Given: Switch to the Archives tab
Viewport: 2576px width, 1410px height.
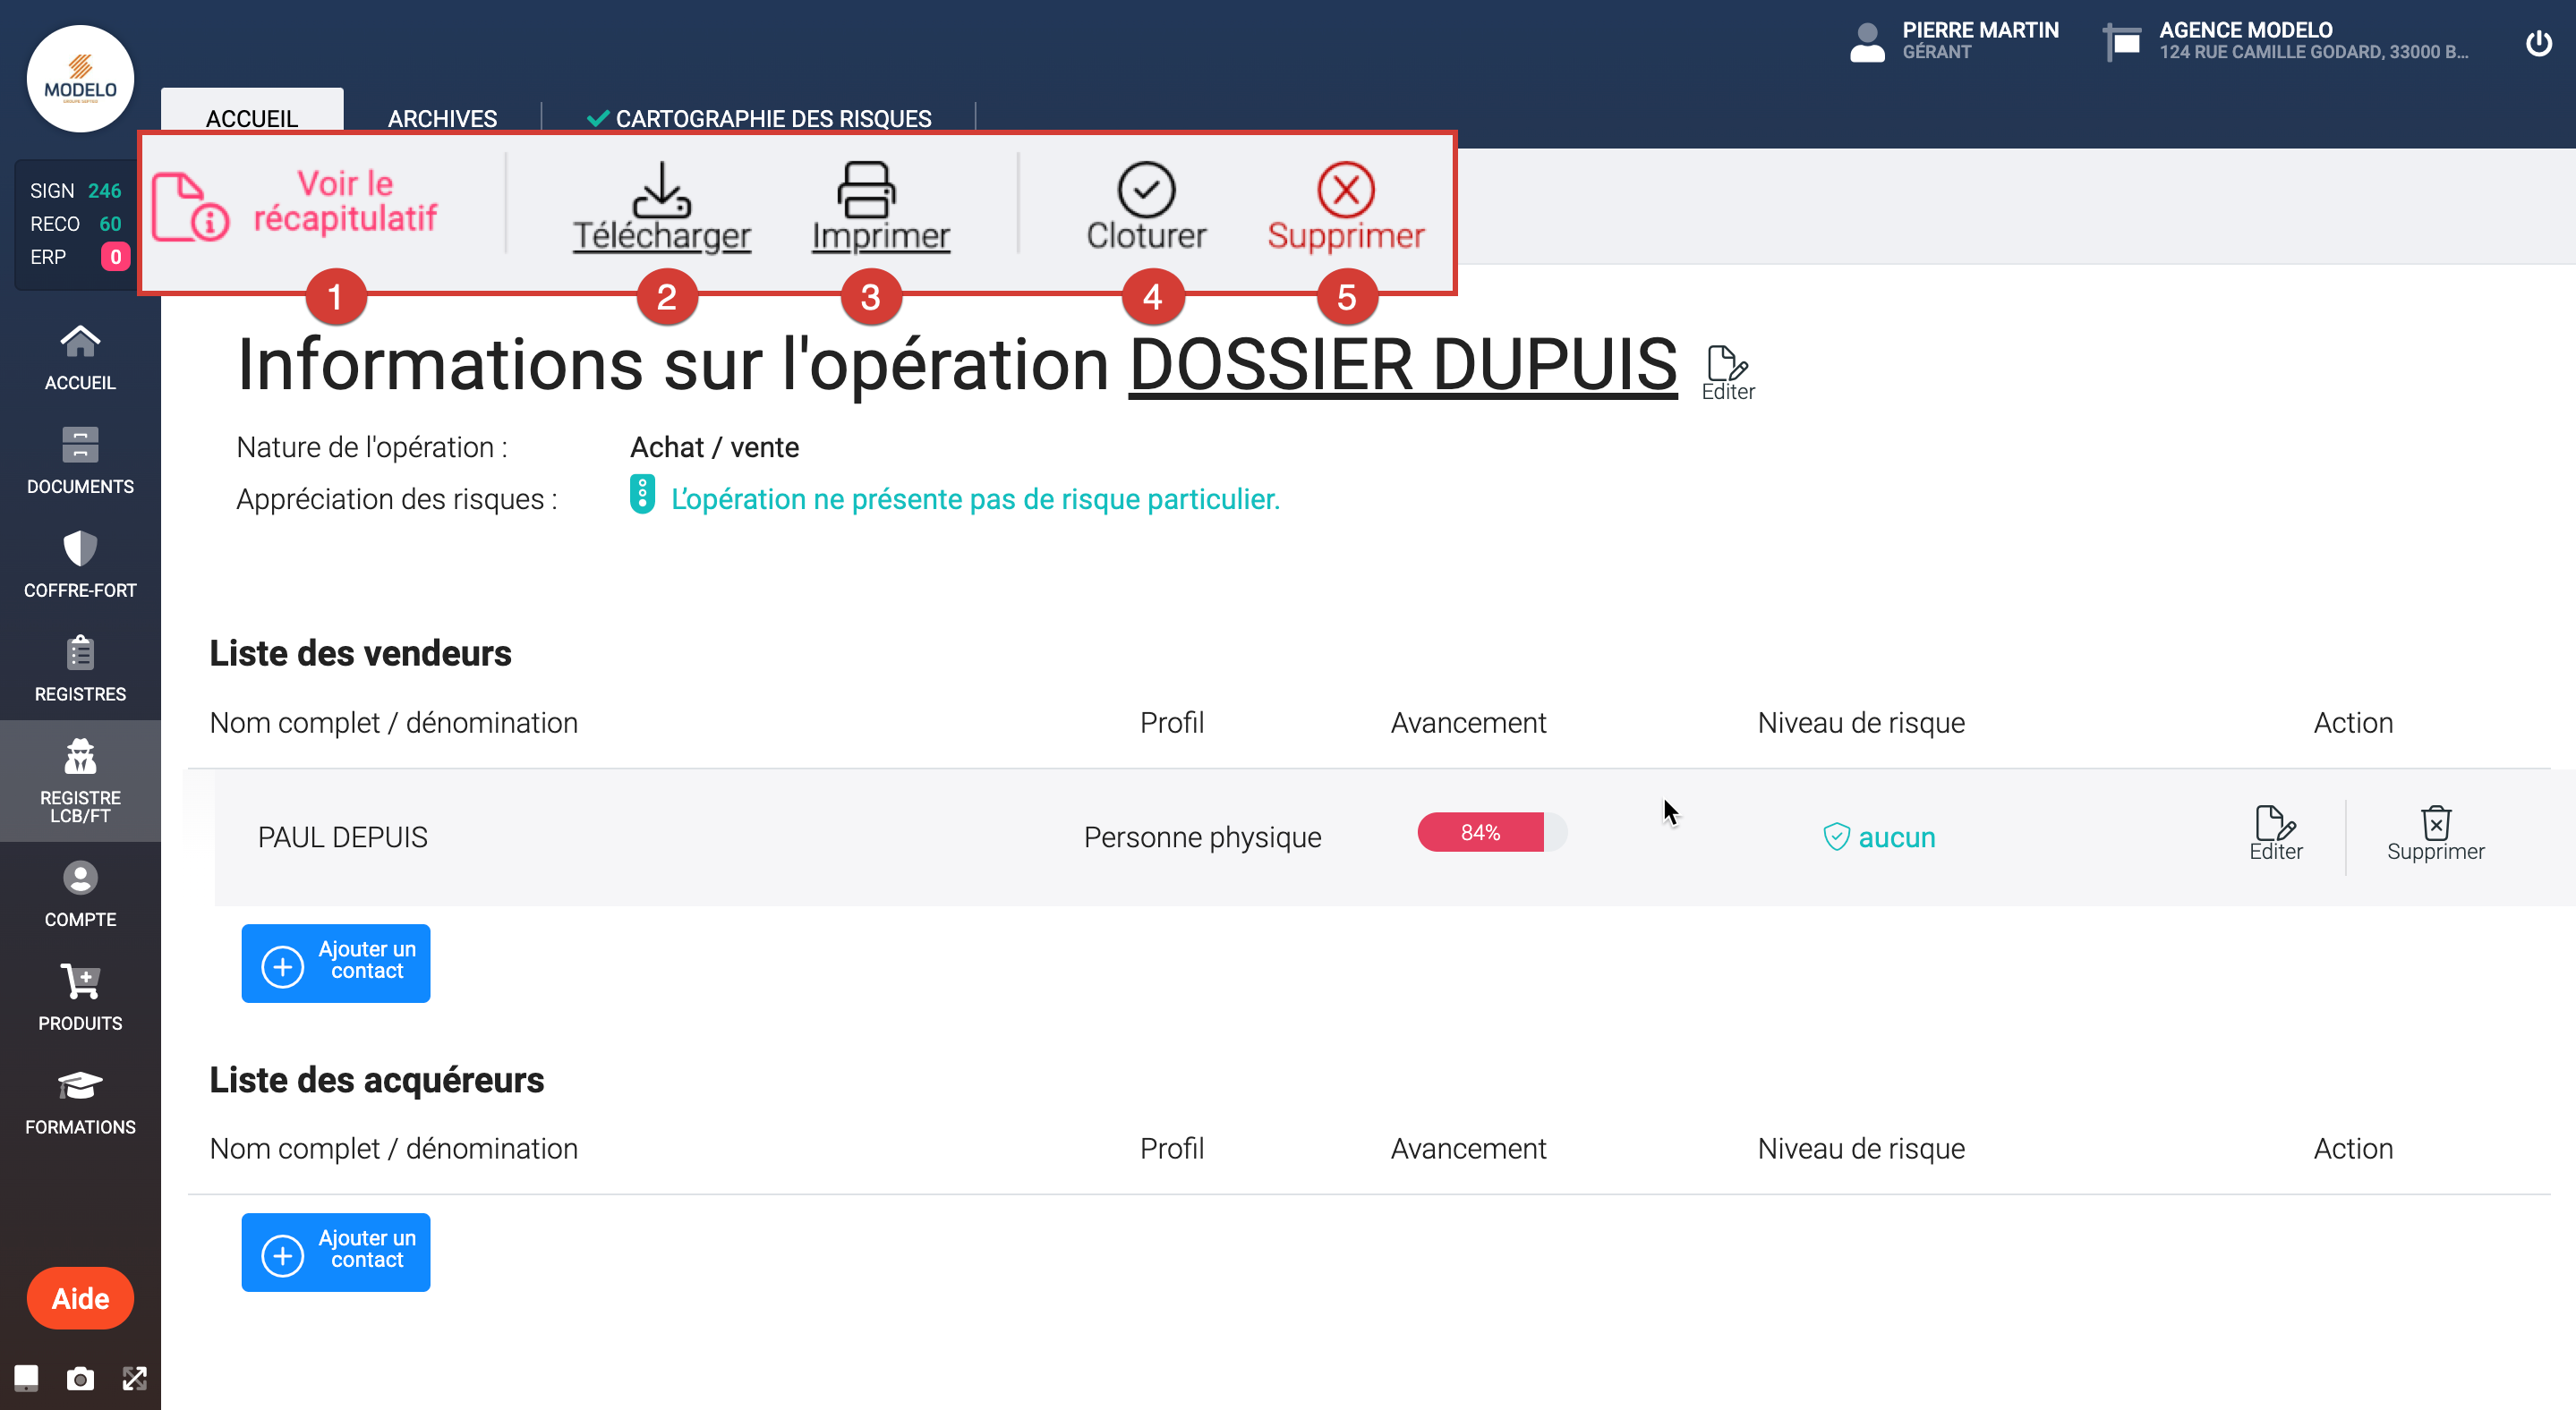Looking at the screenshot, I should [442, 118].
